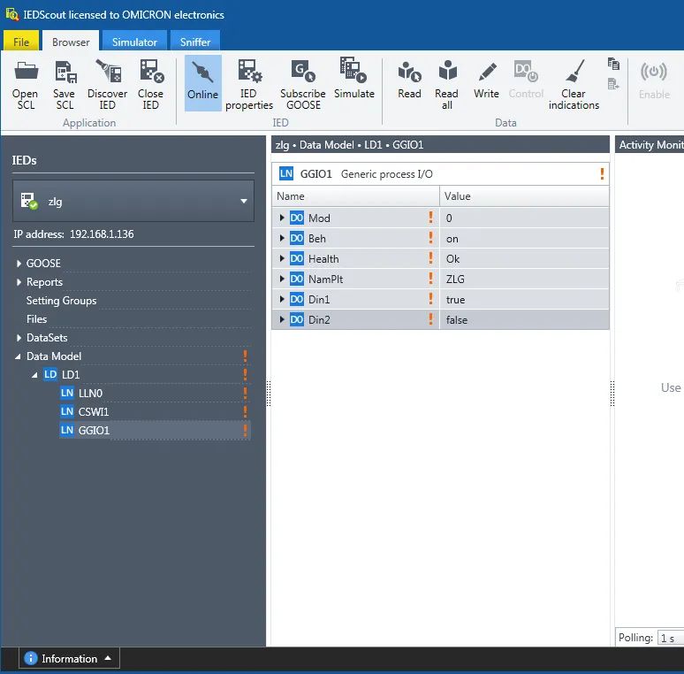Expand the Information panel button
The height and width of the screenshot is (674, 684).
(x=69, y=658)
